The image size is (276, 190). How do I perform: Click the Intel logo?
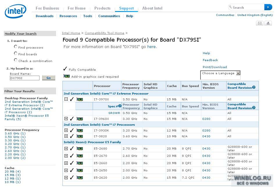pos(15,11)
